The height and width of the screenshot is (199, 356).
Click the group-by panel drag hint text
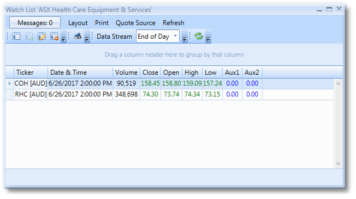pyautogui.click(x=174, y=55)
